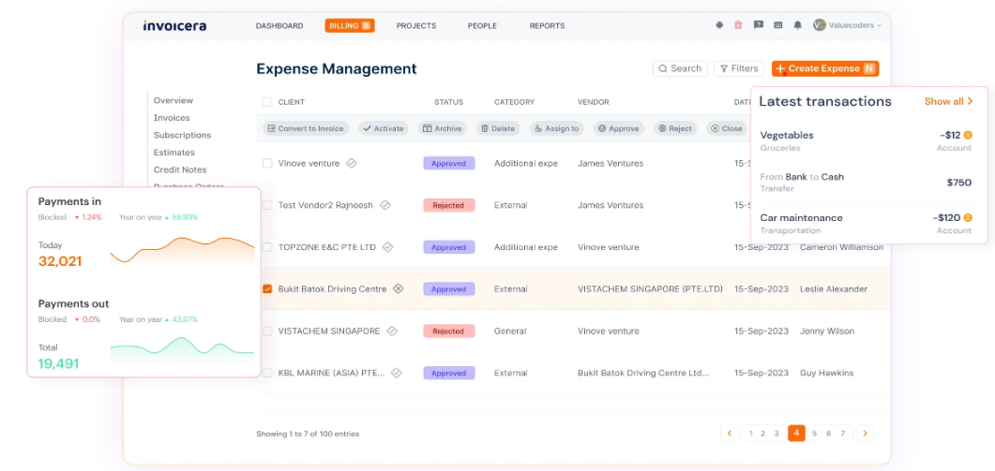Approve selected expenses
The image size is (995, 471).
pyautogui.click(x=619, y=128)
